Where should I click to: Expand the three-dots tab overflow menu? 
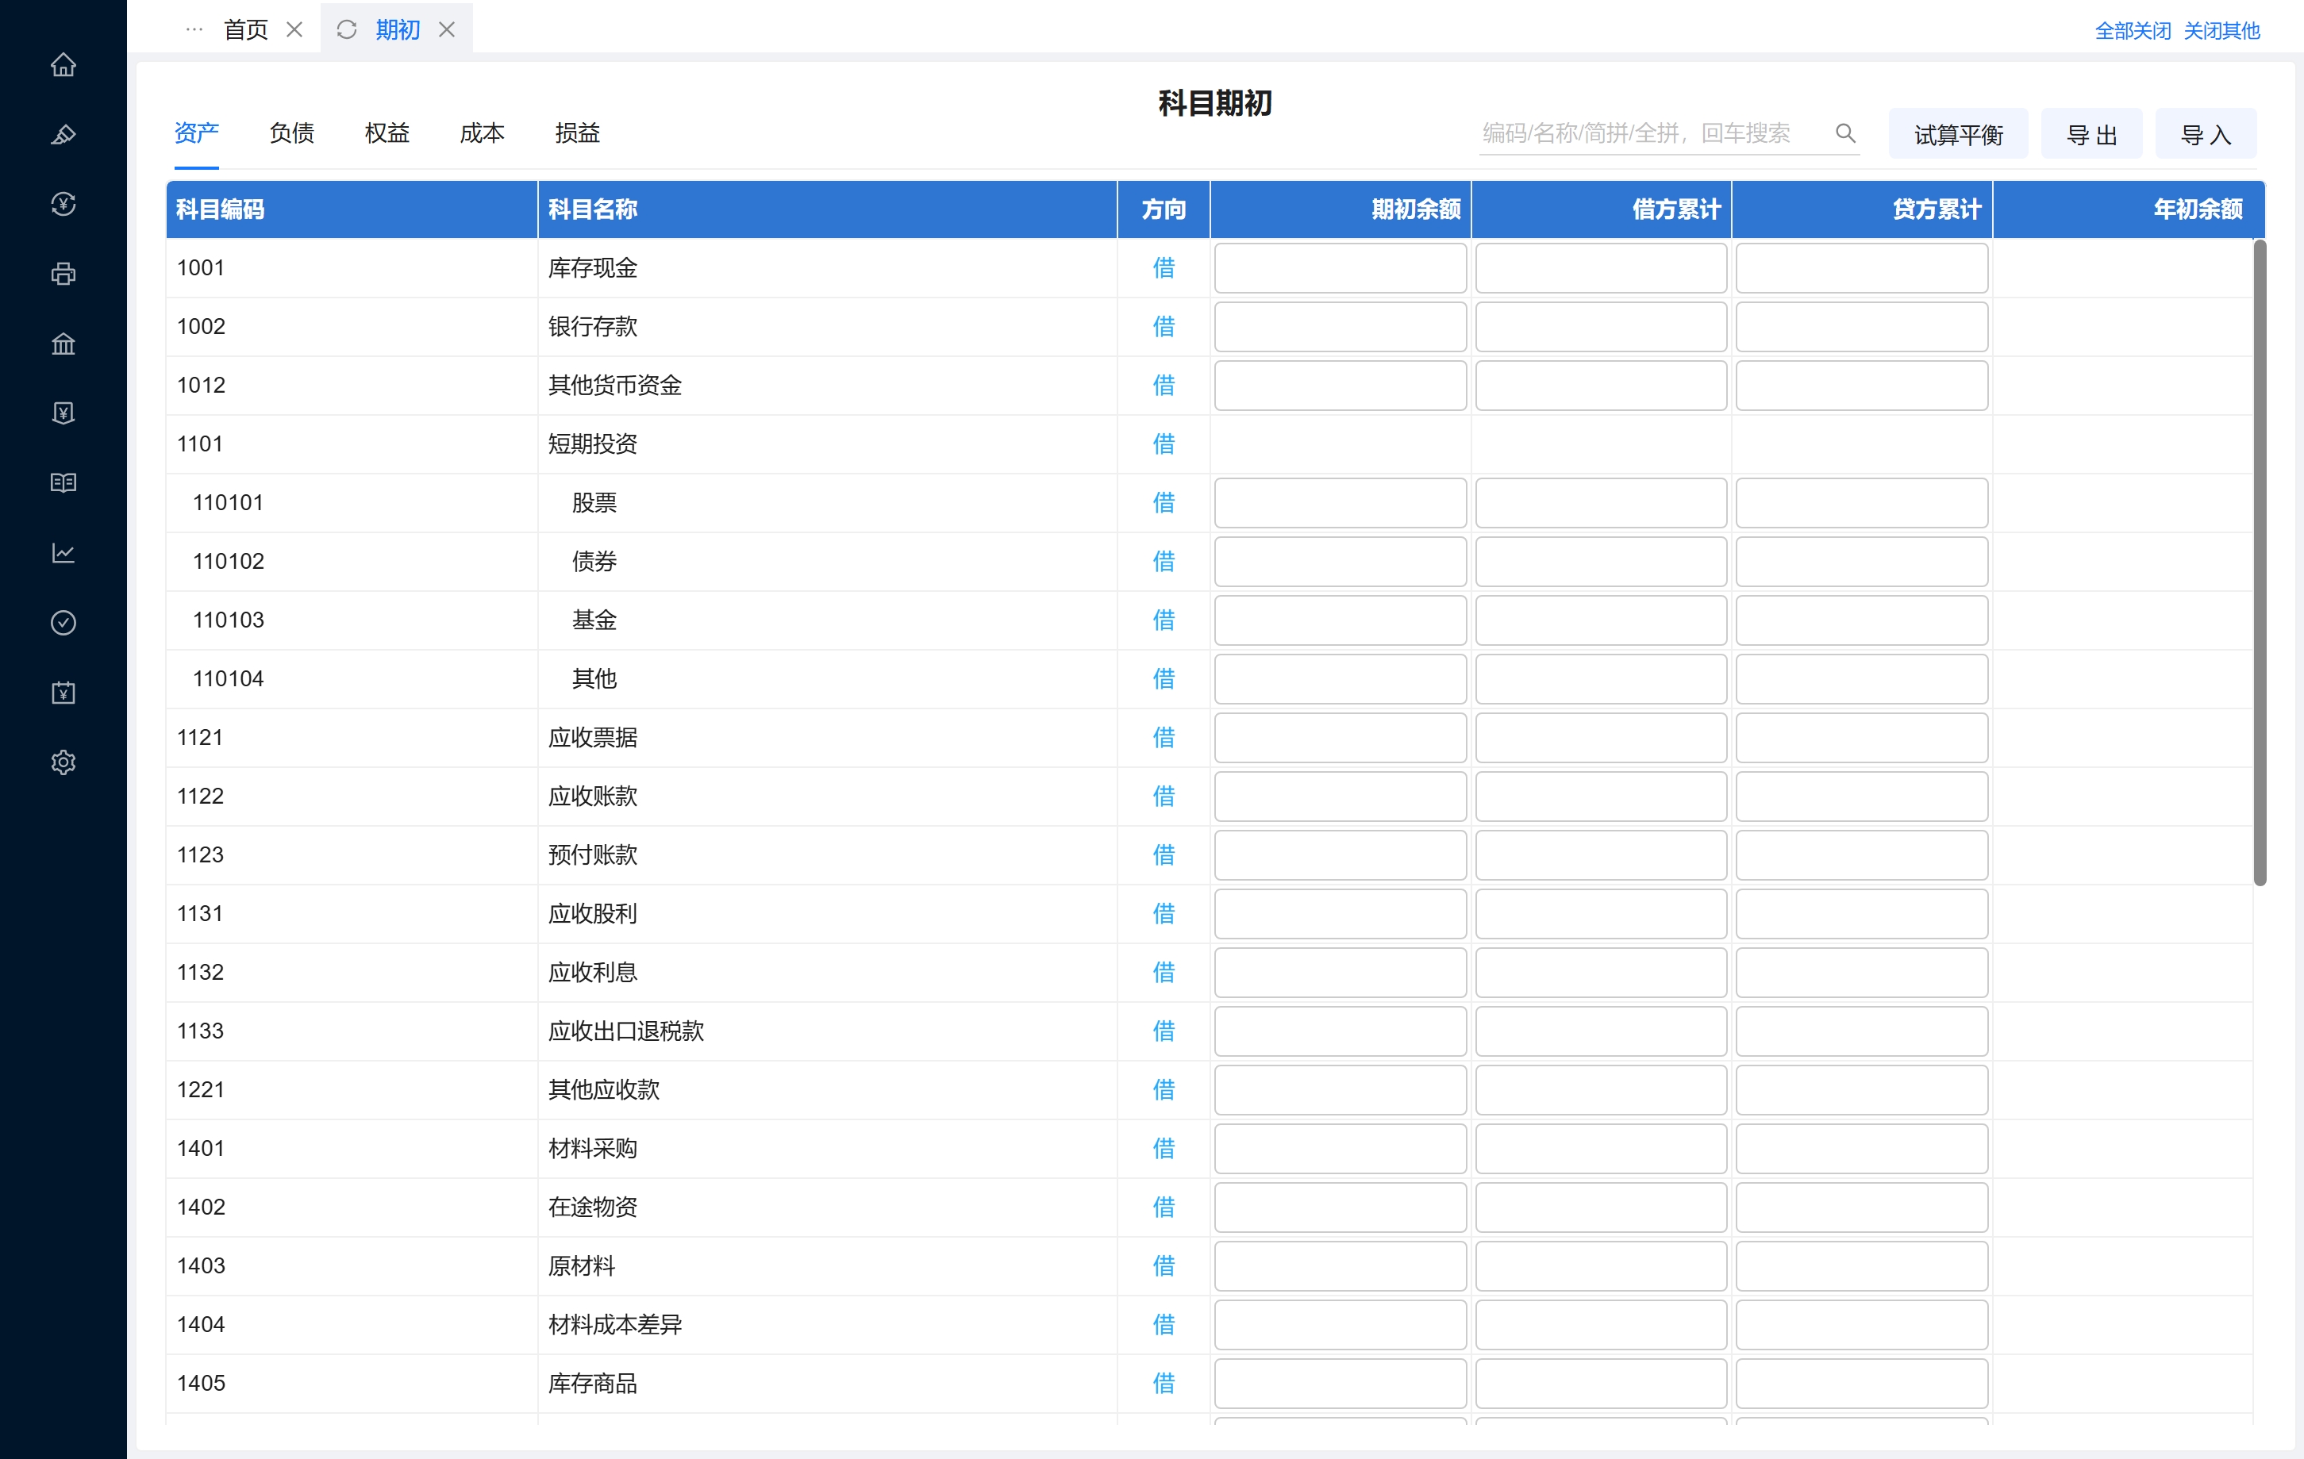(x=194, y=29)
